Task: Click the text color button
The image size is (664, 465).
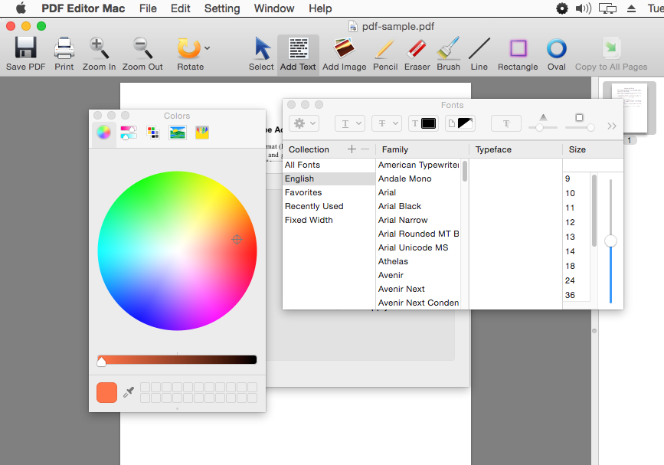Action: coord(423,123)
